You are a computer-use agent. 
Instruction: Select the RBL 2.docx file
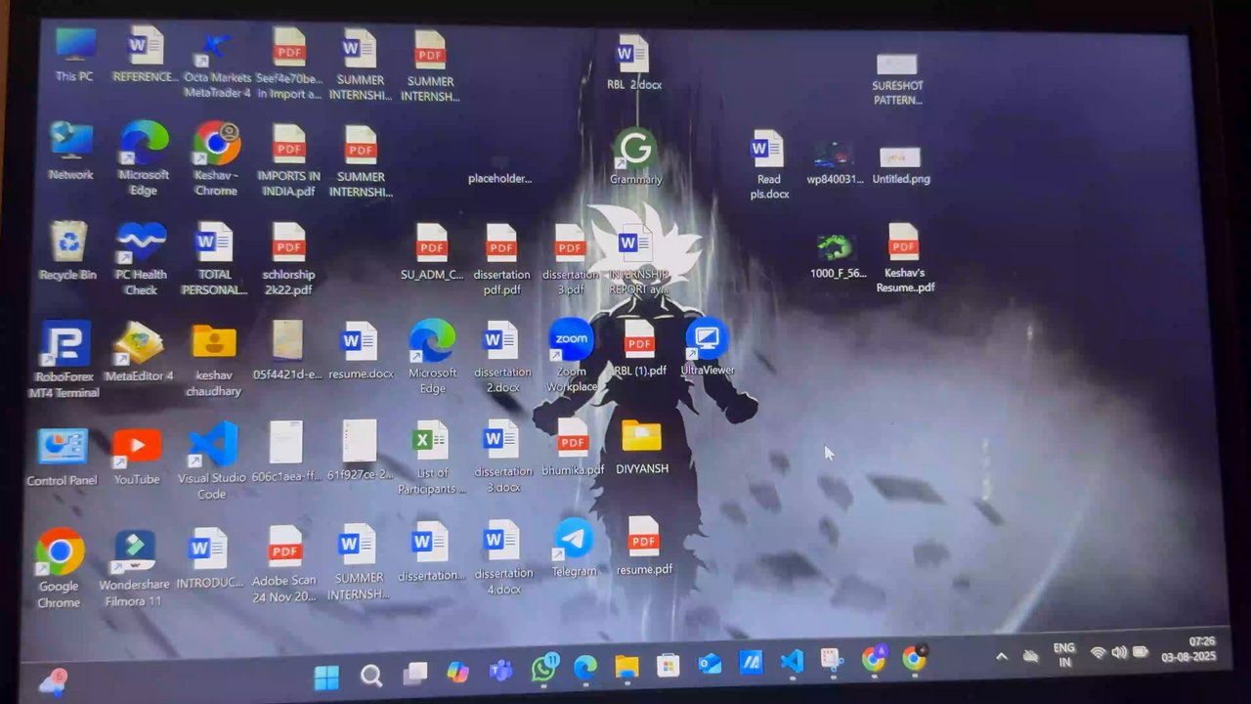[634, 63]
